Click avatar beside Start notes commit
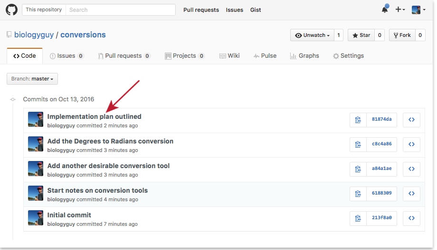This screenshot has height=250, width=437. click(36, 193)
